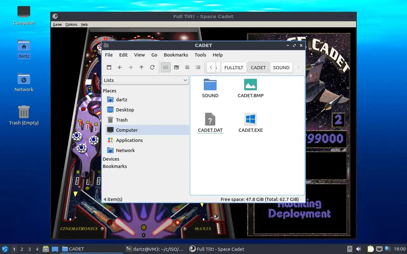
Task: Switch to thumbnail view mode
Action: click(x=176, y=67)
